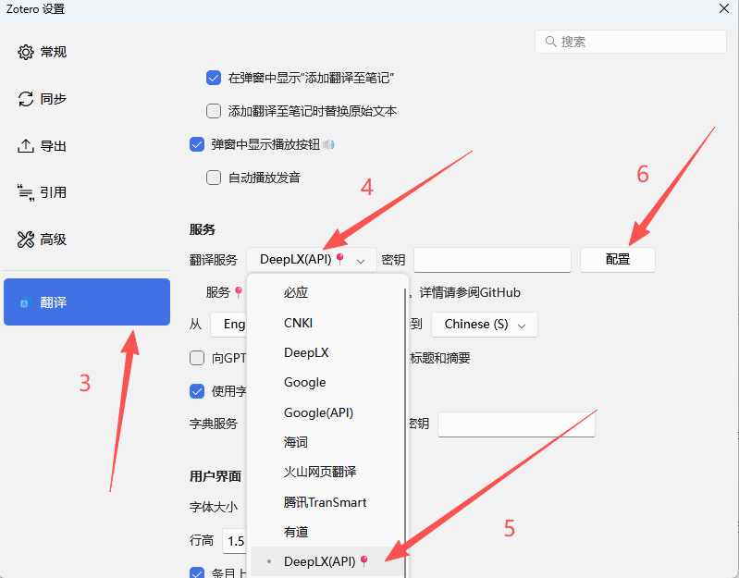Toggle the 条目 checkbox at bottom
This screenshot has height=578, width=739.
(x=196, y=572)
